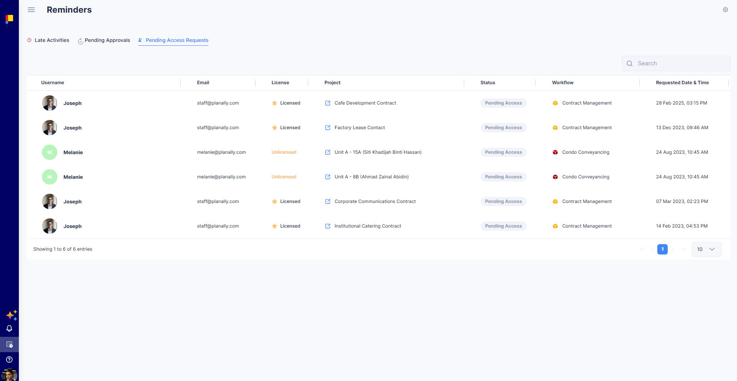
Task: Click date 28 Feb 2025, 03:15 PM
Action: click(682, 103)
